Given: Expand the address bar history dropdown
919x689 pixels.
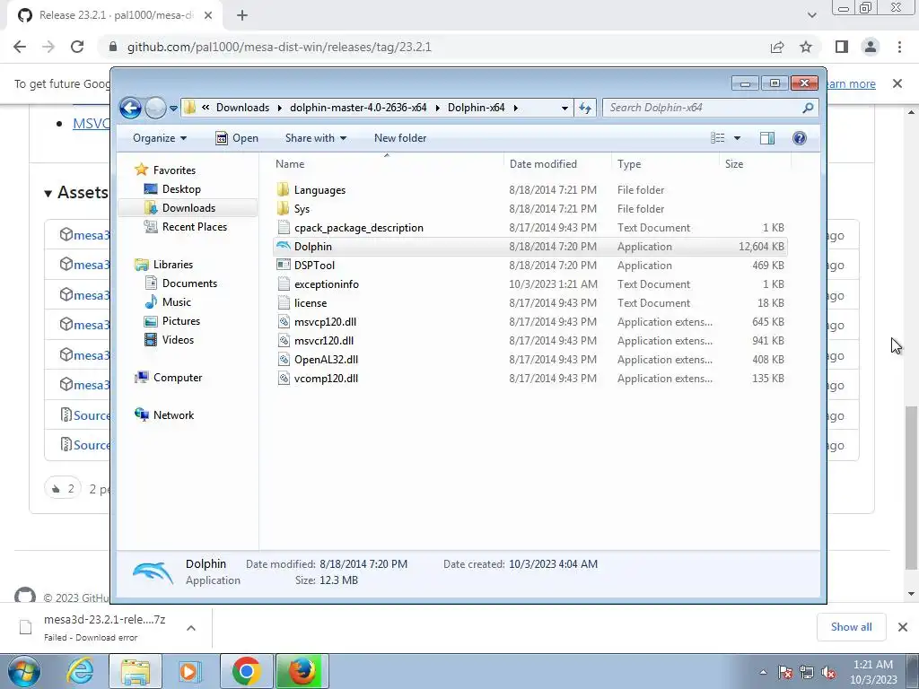Looking at the screenshot, I should tap(565, 108).
